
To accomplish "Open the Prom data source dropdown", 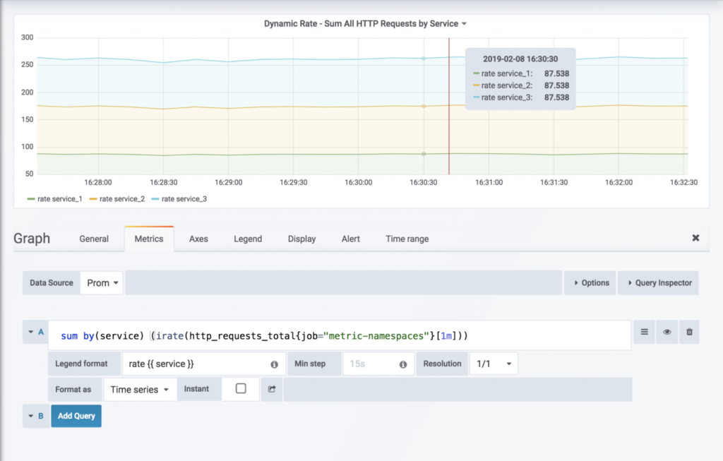I will point(102,283).
